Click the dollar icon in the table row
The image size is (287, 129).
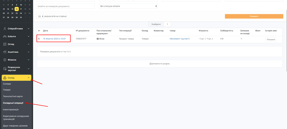click(x=39, y=39)
